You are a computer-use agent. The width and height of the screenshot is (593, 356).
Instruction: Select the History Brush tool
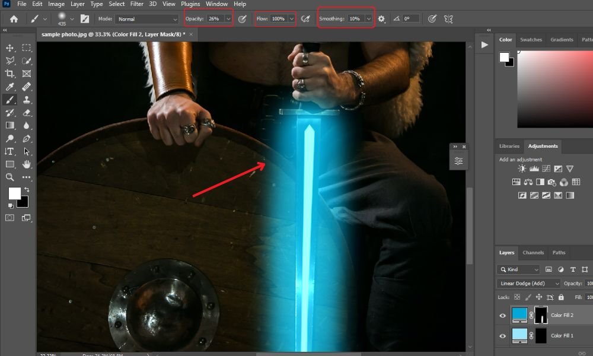(x=10, y=112)
